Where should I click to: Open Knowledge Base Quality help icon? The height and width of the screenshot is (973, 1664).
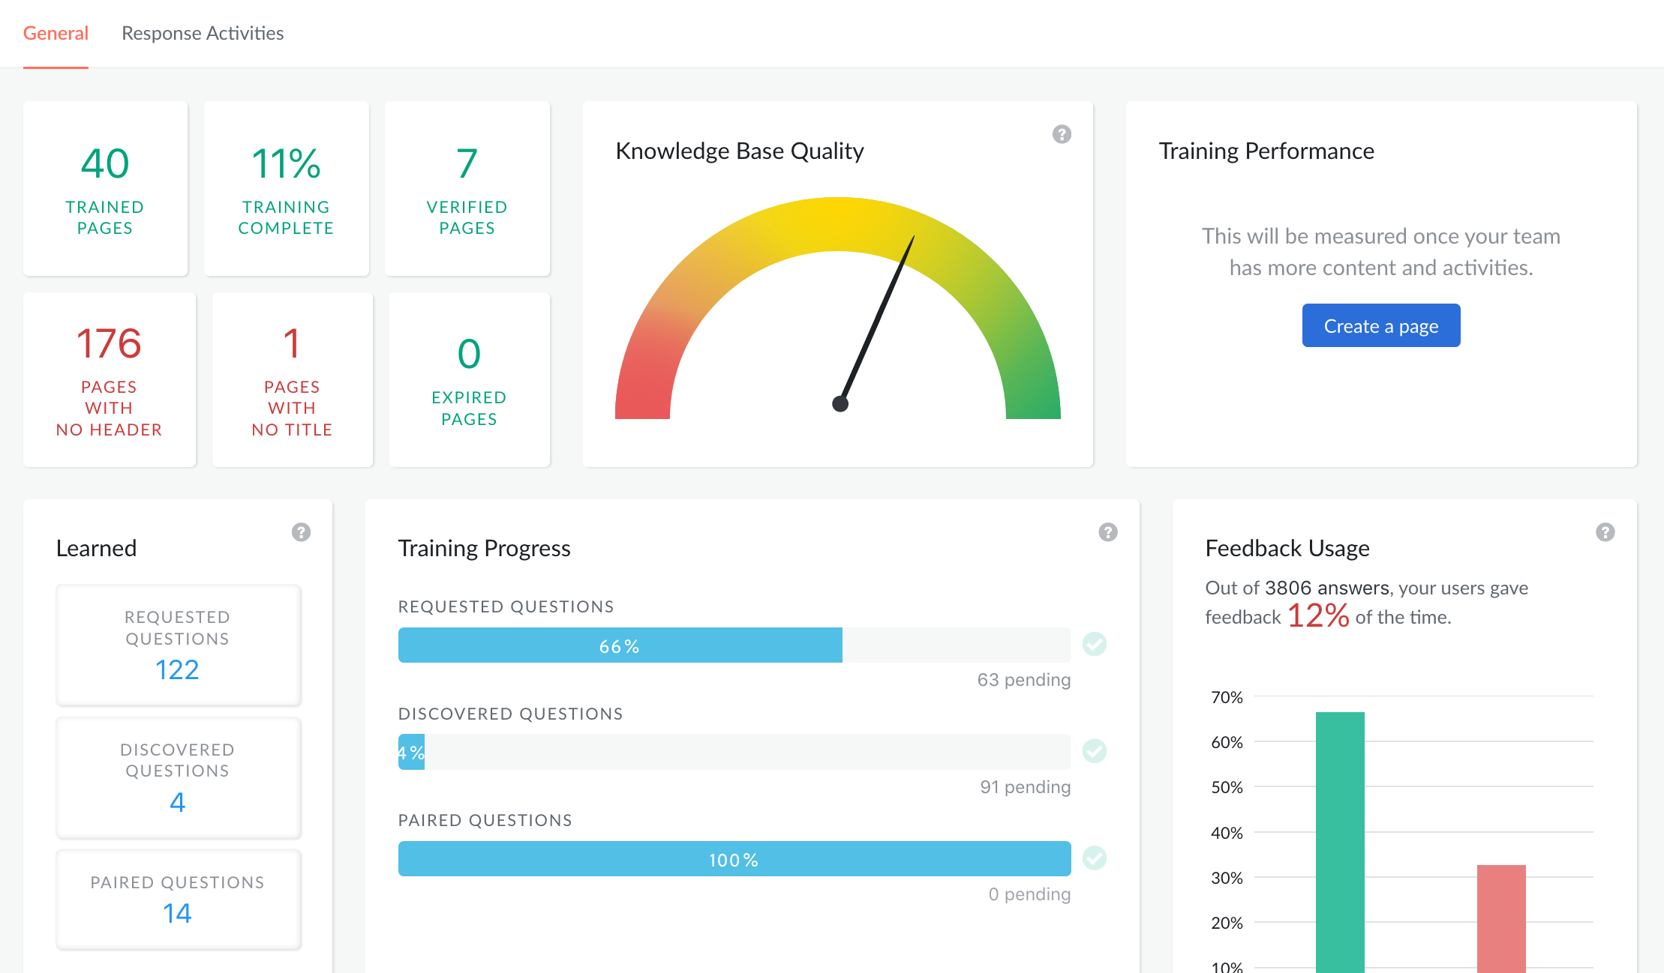point(1062,134)
